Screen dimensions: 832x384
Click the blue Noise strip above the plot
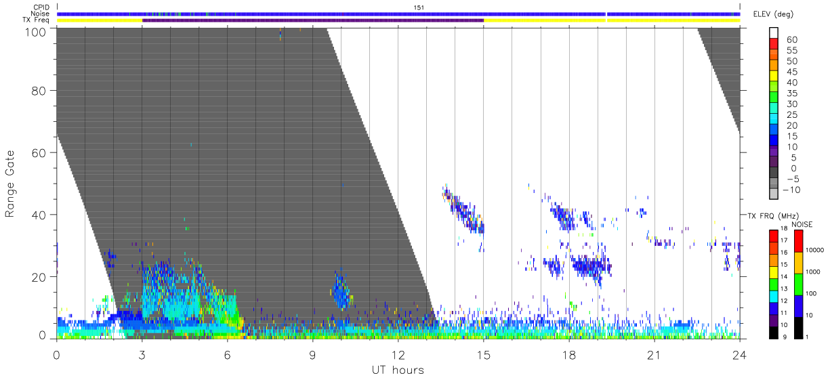398,14
